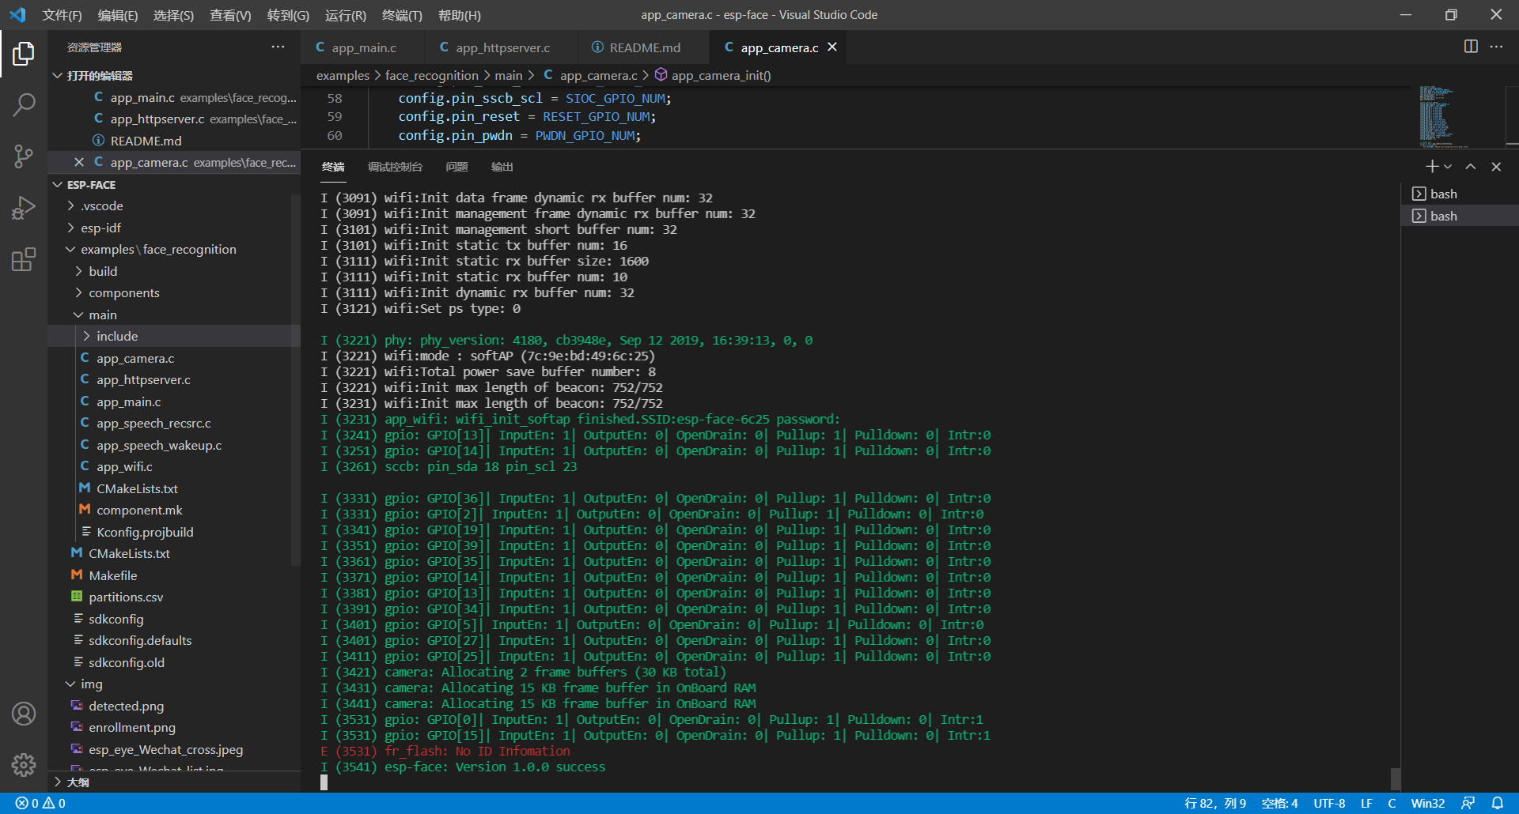
Task: Open the 文件(F) menu
Action: coord(62,15)
